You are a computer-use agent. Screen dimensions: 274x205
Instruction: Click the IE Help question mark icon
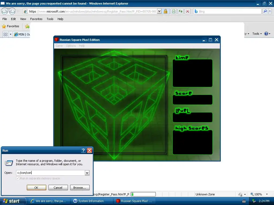(266, 34)
